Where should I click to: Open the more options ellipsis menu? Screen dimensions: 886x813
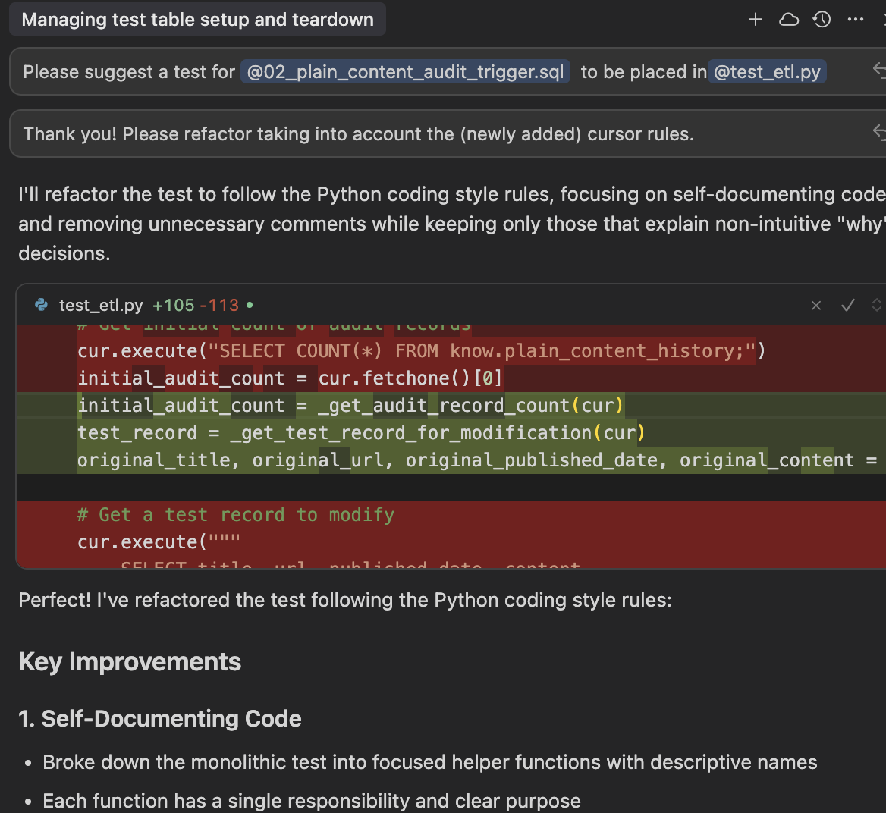pyautogui.click(x=856, y=20)
